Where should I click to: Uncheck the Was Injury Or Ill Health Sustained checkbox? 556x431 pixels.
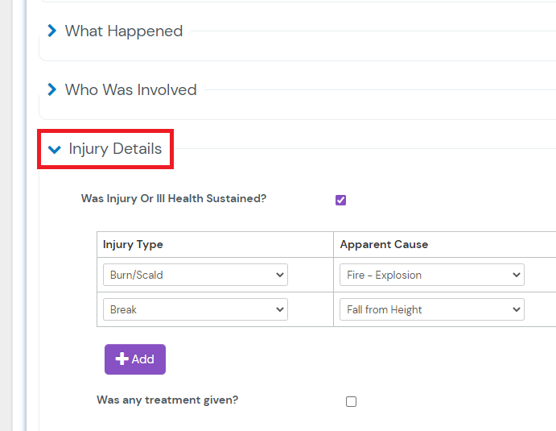coord(340,200)
